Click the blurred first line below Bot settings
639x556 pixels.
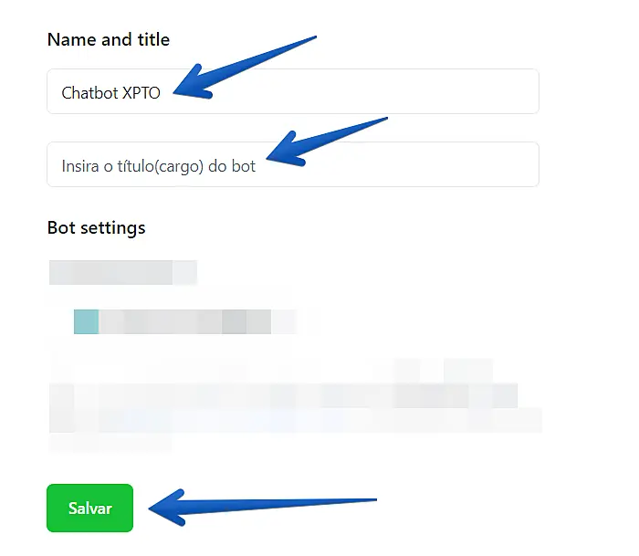121,272
